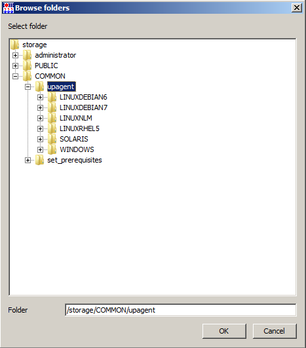Click the COMMON folder icon
306x348 pixels.
click(28, 76)
